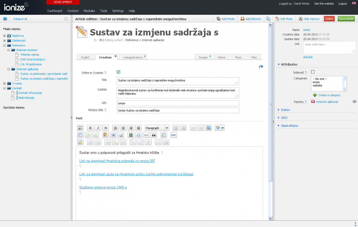Expand the SEO section
The image size is (358, 227).
(284, 118)
